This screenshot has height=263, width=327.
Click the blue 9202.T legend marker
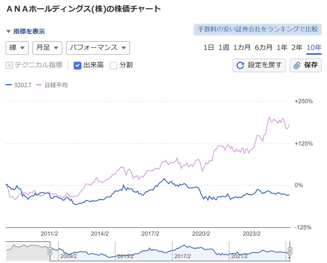click(x=8, y=85)
